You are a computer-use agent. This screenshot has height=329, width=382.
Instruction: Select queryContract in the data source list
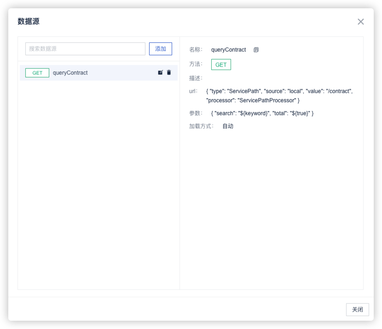click(70, 73)
